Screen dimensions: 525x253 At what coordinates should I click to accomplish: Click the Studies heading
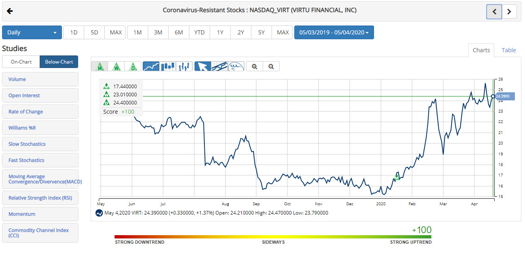pos(15,49)
